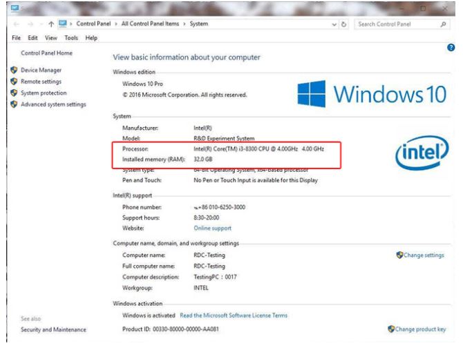Click the support hours value 8:30-20:00
This screenshot has height=348, width=463.
[x=206, y=217]
